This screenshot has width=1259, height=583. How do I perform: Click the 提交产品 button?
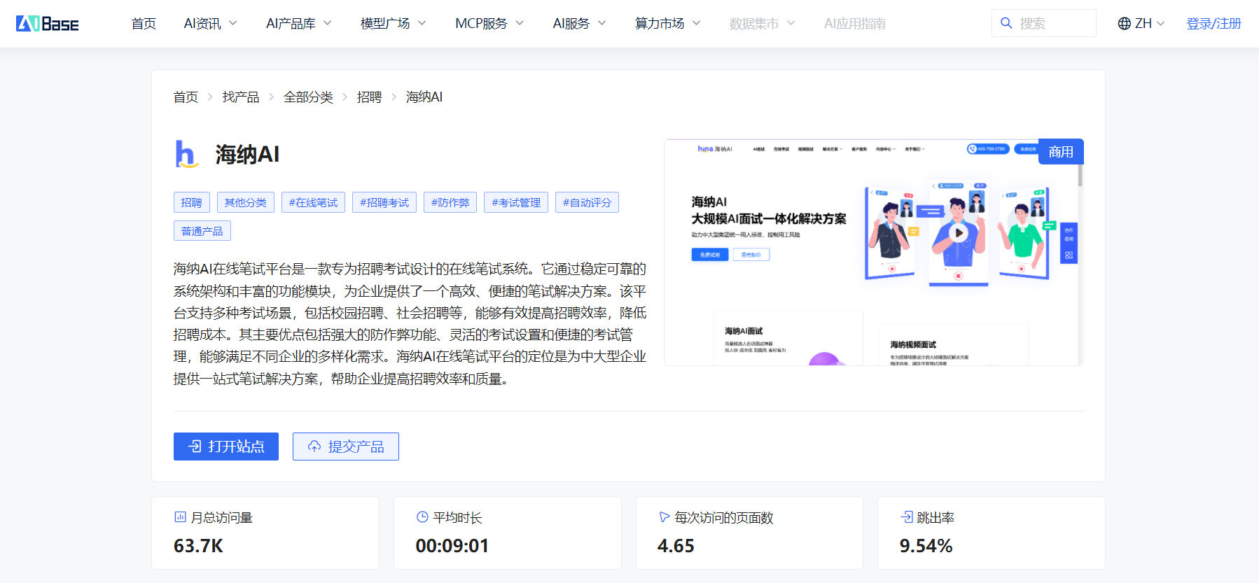[346, 447]
